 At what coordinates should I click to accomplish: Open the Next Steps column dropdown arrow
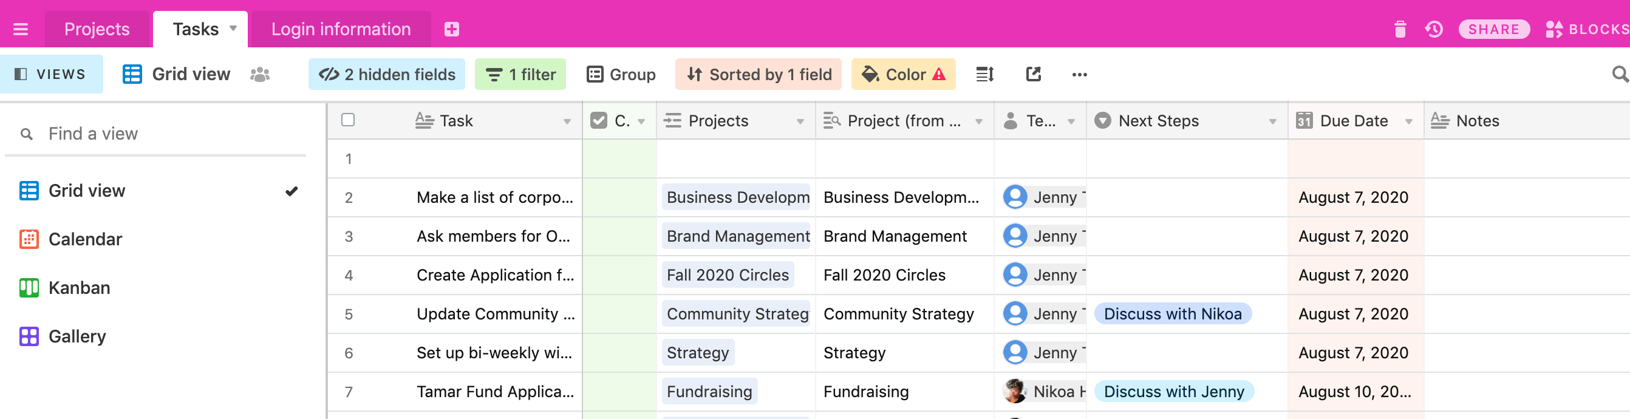click(1272, 121)
